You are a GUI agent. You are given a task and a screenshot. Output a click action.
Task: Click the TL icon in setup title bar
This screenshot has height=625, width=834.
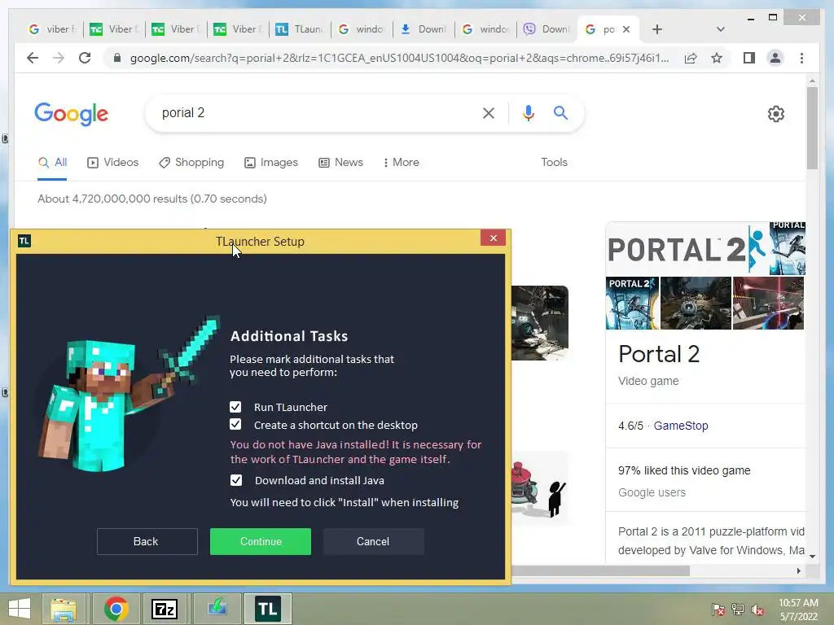[x=24, y=241]
